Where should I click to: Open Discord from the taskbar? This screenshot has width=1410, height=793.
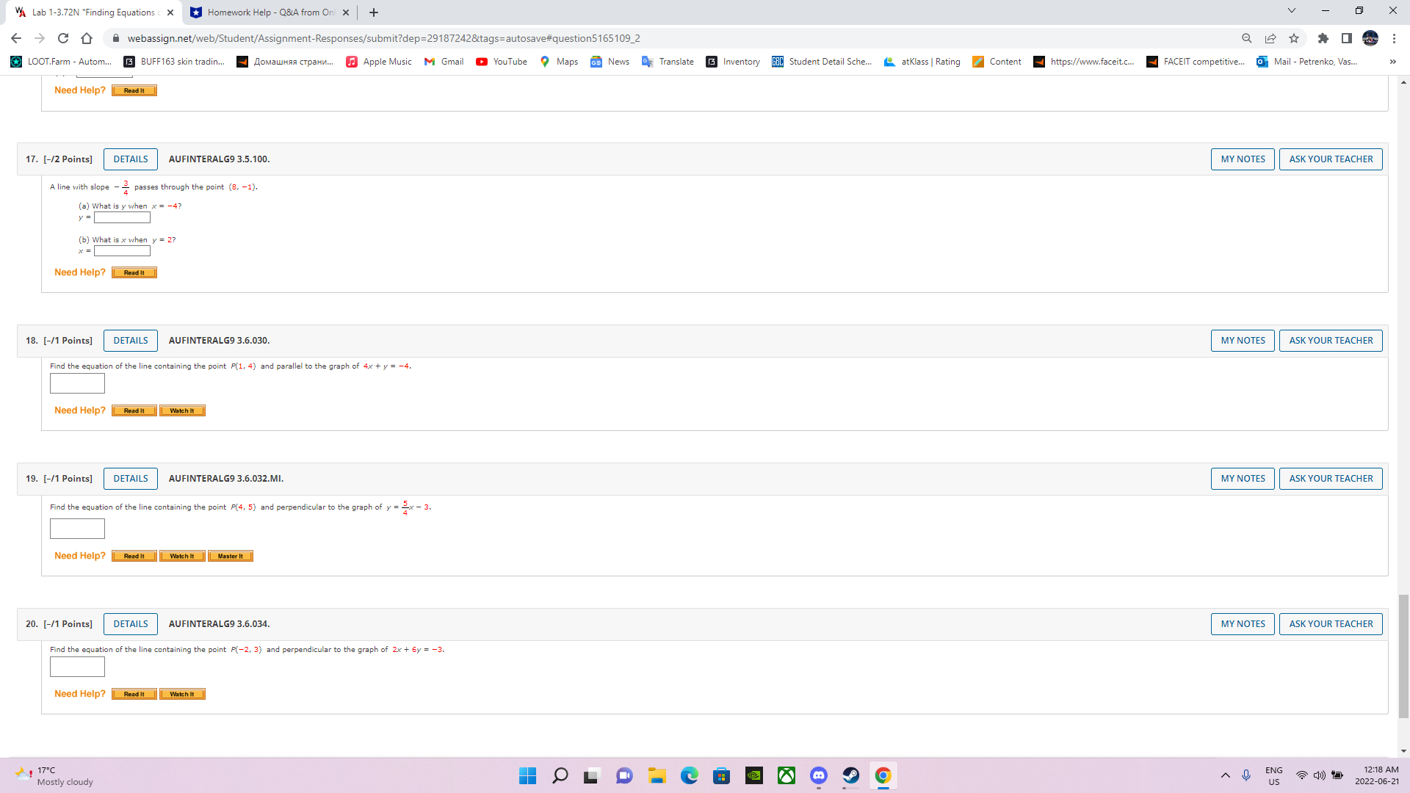pyautogui.click(x=818, y=775)
